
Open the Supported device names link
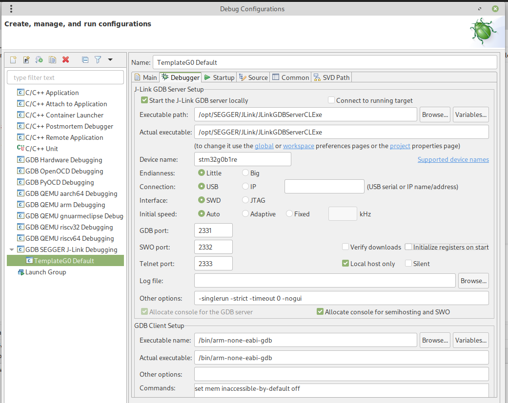coord(453,159)
